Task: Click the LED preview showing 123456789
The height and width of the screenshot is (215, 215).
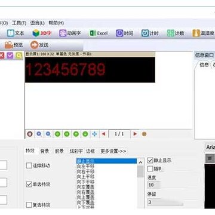Action: coord(90,70)
